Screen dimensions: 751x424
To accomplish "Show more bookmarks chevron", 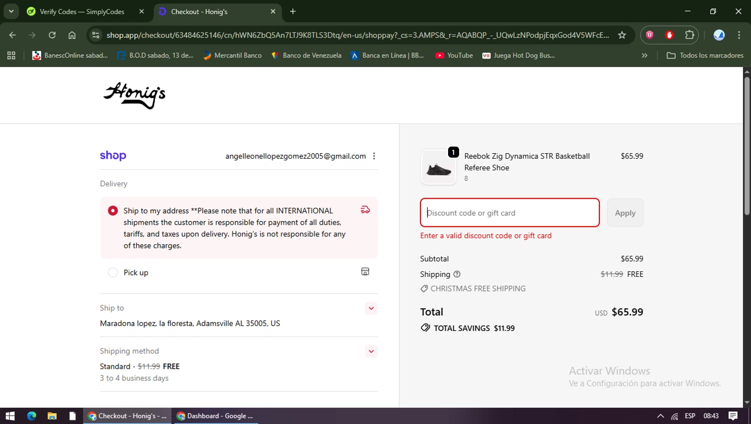I will (644, 56).
